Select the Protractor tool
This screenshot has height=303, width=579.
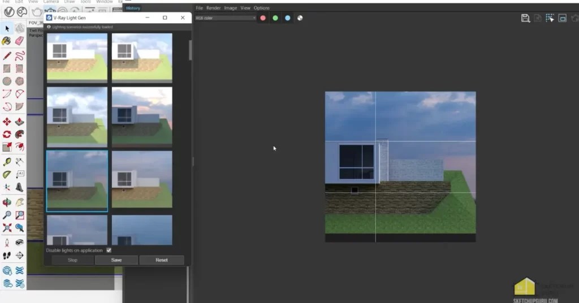(x=7, y=175)
